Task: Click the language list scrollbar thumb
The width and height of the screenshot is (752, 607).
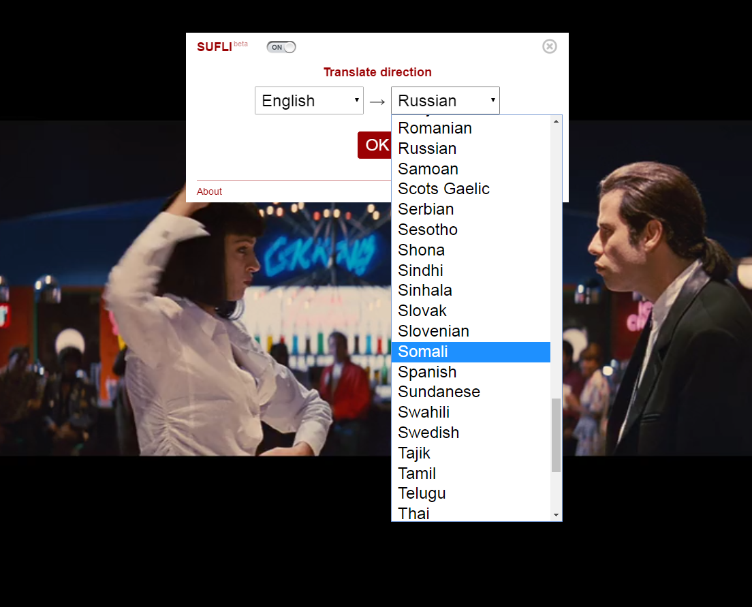Action: click(556, 435)
